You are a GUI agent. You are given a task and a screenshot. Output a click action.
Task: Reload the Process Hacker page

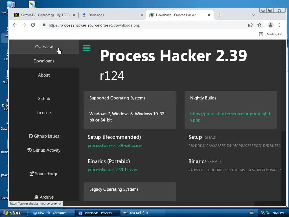[x=33, y=25]
